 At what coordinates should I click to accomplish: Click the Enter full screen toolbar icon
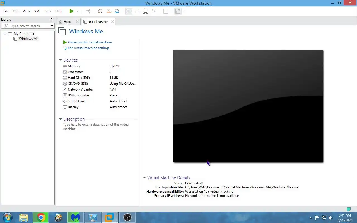click(145, 11)
